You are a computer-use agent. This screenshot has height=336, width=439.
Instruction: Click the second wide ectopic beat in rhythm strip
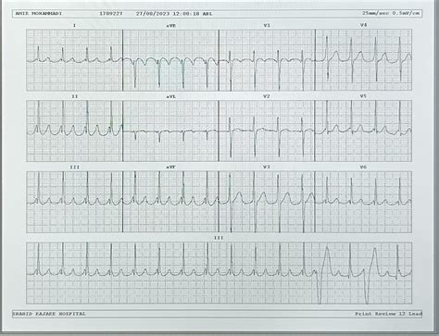pos(370,275)
